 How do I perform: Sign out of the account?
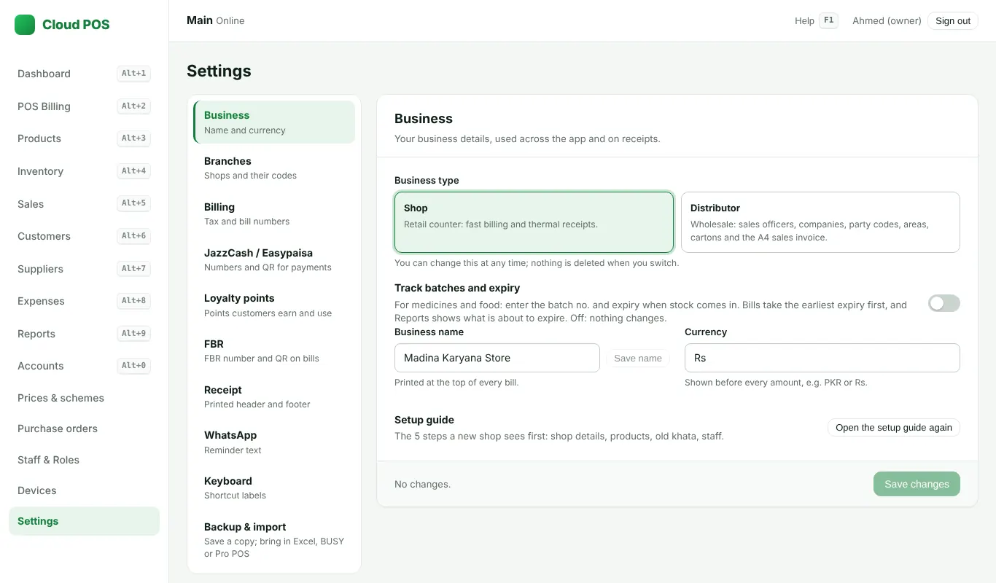(x=953, y=20)
